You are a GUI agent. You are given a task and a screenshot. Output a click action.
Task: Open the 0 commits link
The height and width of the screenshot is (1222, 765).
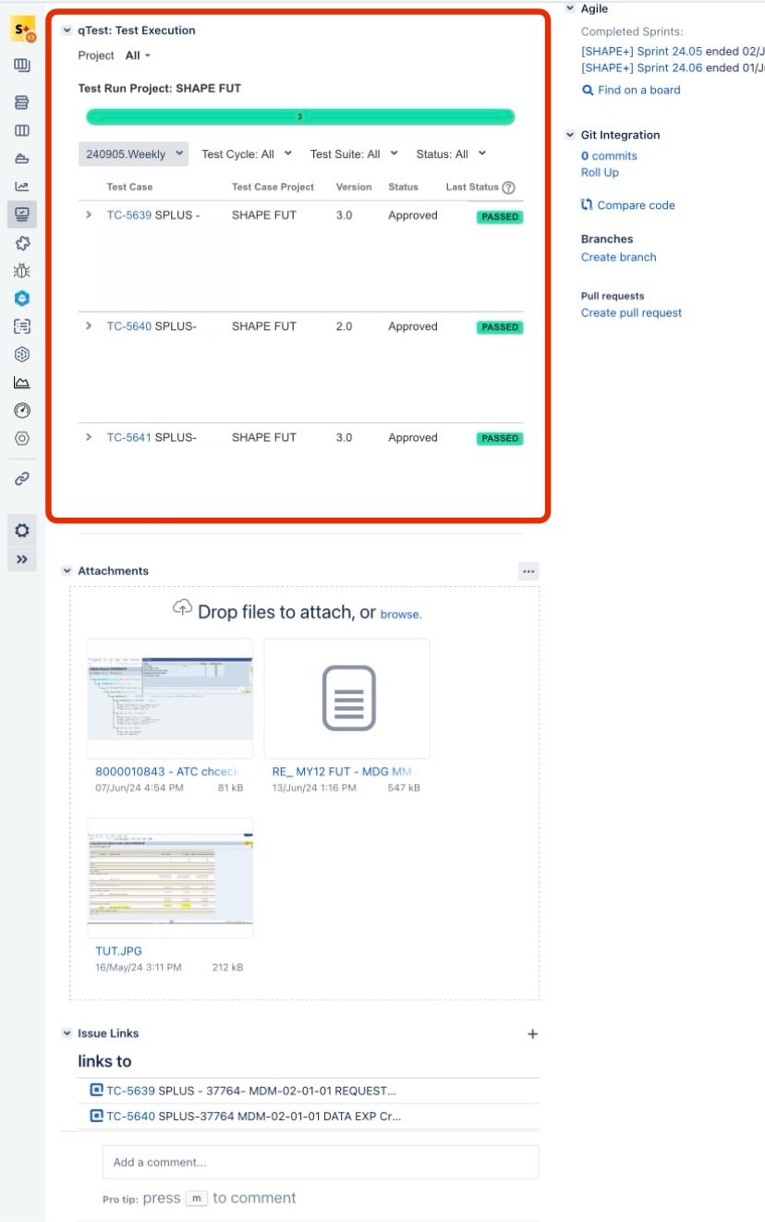(x=609, y=156)
